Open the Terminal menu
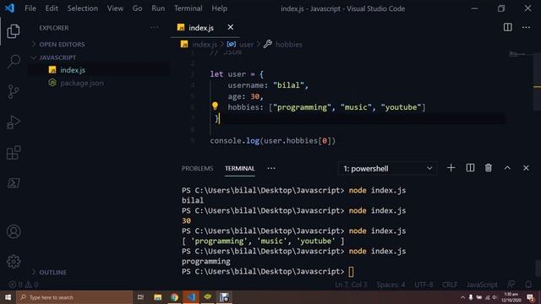Screen dimensions: 541x304 [x=188, y=8]
